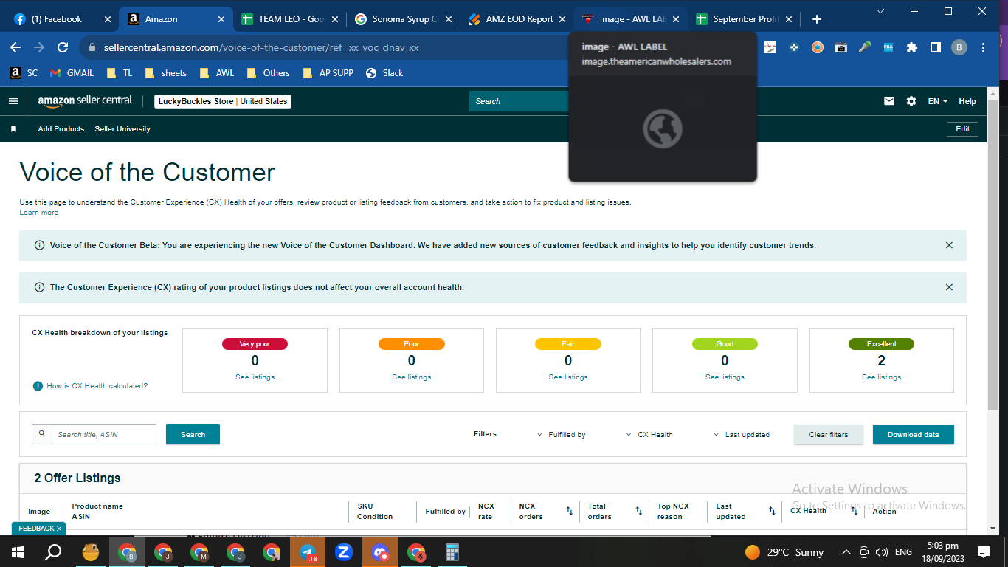This screenshot has width=1008, height=567.
Task: Expand the CX Health filter dropdown
Action: [x=649, y=435]
